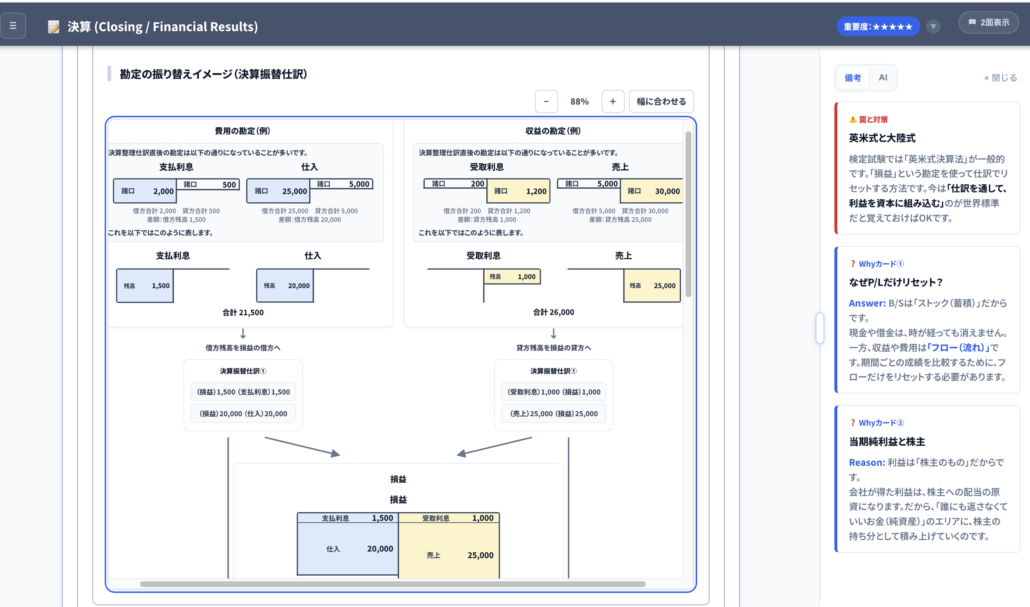Click 支払利息 debit 諸口 2,000 box
Screen dimensions: 1030x607
pyautogui.click(x=145, y=191)
